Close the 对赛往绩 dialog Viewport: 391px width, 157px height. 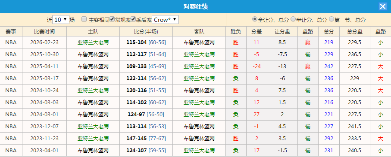[382, 6]
